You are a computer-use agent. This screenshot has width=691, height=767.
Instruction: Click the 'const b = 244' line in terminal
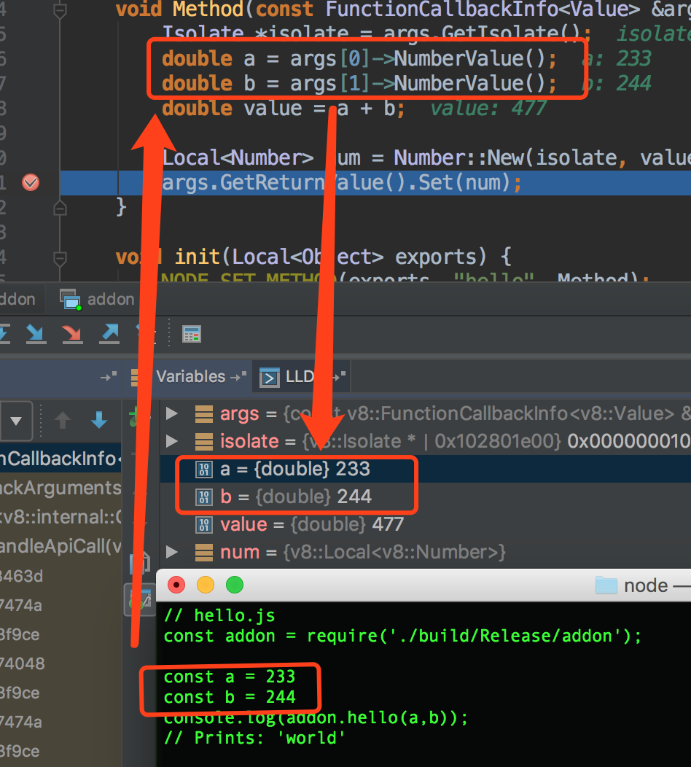tap(230, 697)
